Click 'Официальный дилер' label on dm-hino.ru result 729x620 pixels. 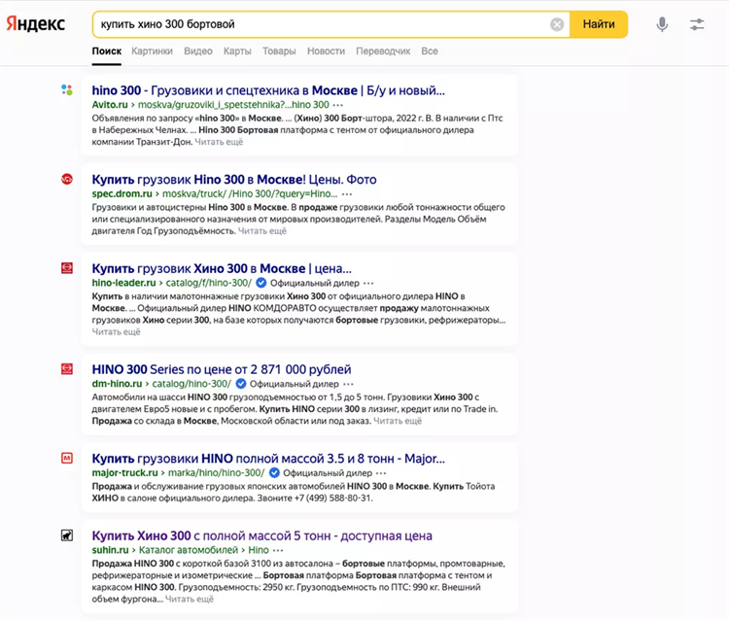pos(295,384)
